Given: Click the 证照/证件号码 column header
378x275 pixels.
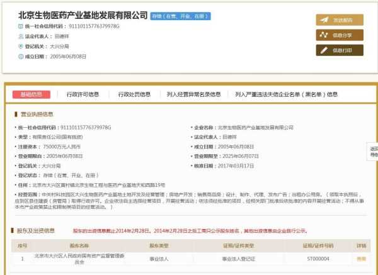Looking at the screenshot, I should pos(318,245).
